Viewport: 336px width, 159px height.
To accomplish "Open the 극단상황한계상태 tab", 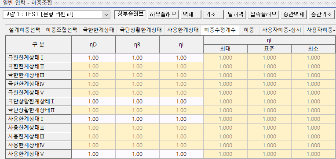I will [140, 30].
